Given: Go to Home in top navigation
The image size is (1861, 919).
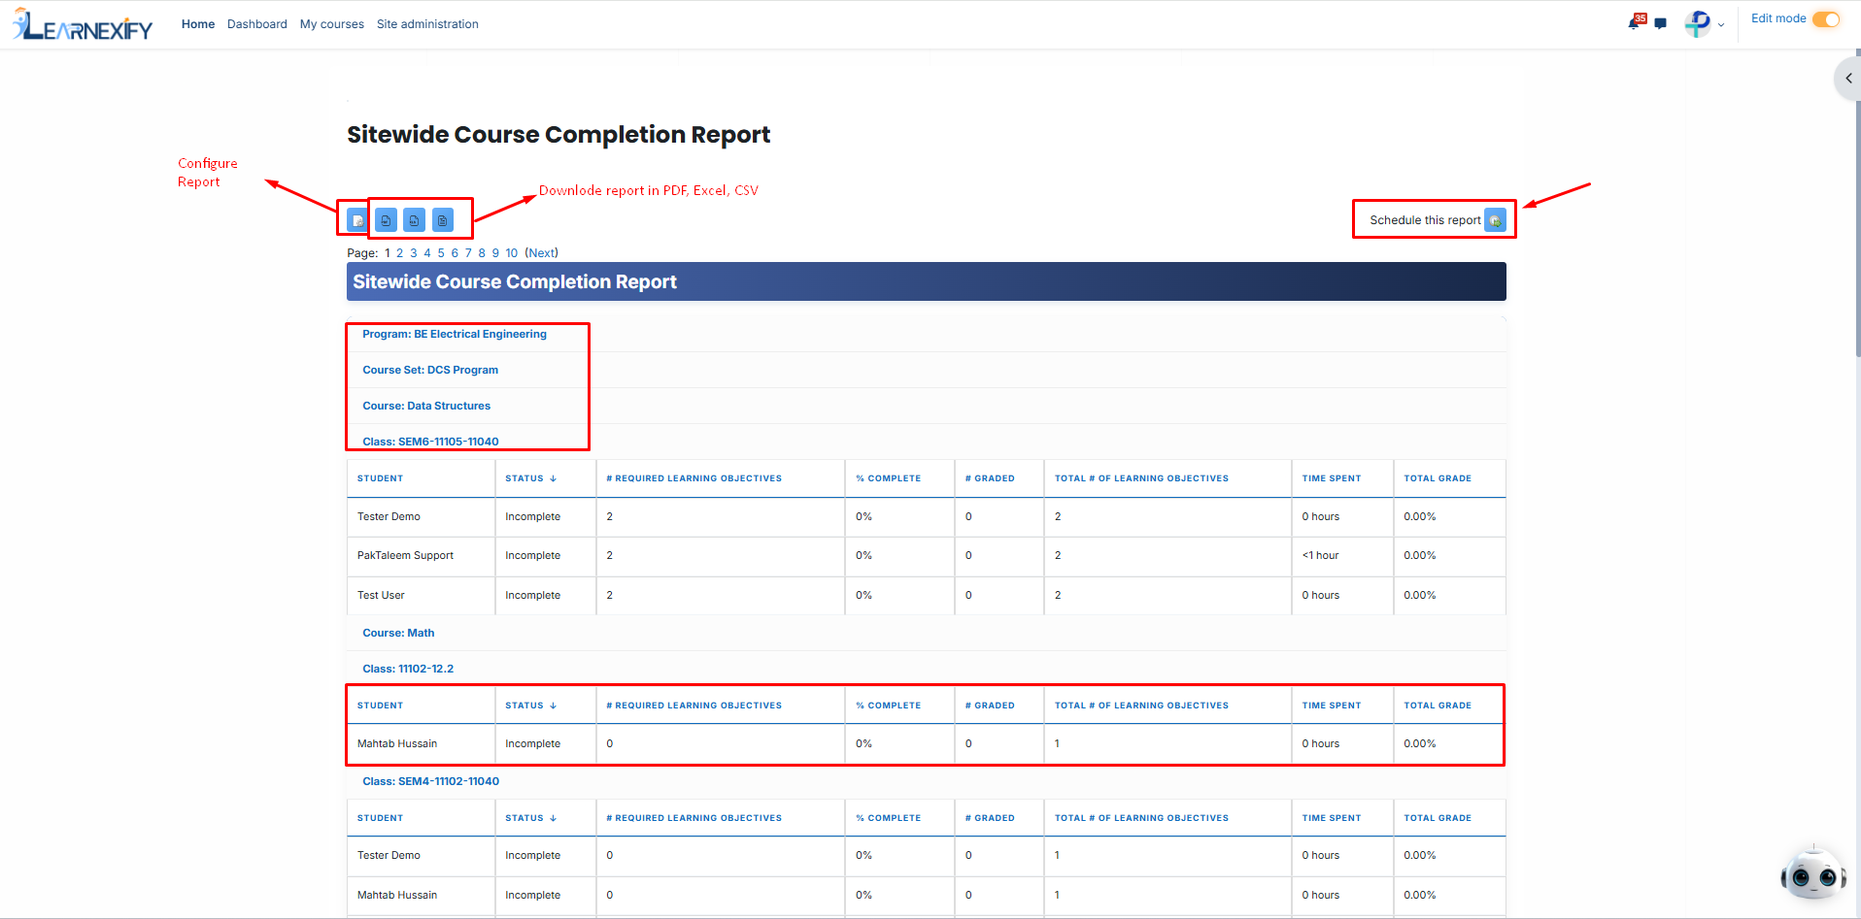Looking at the screenshot, I should coord(198,24).
